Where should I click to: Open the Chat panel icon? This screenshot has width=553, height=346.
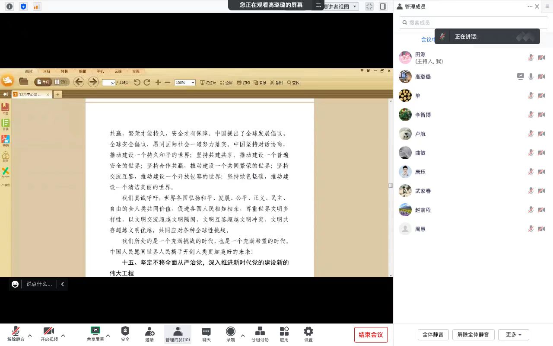point(207,332)
